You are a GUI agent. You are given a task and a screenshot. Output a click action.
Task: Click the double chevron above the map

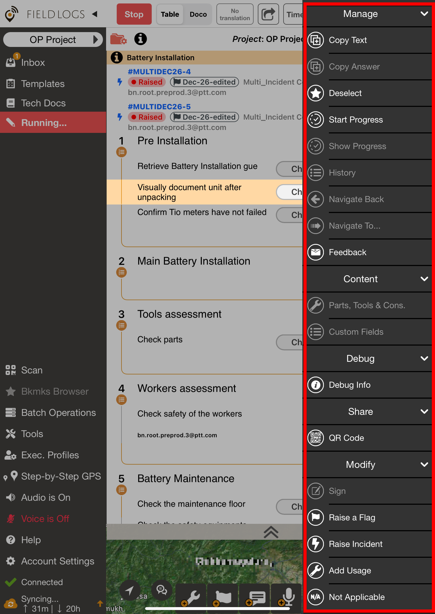tap(271, 533)
